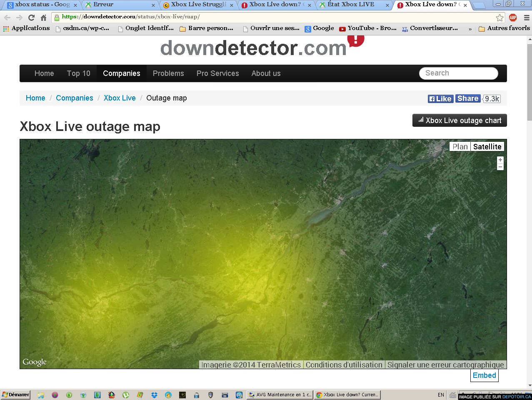Open the YouTube - Bro... bookmark
This screenshot has height=400, width=532.
[x=368, y=28]
